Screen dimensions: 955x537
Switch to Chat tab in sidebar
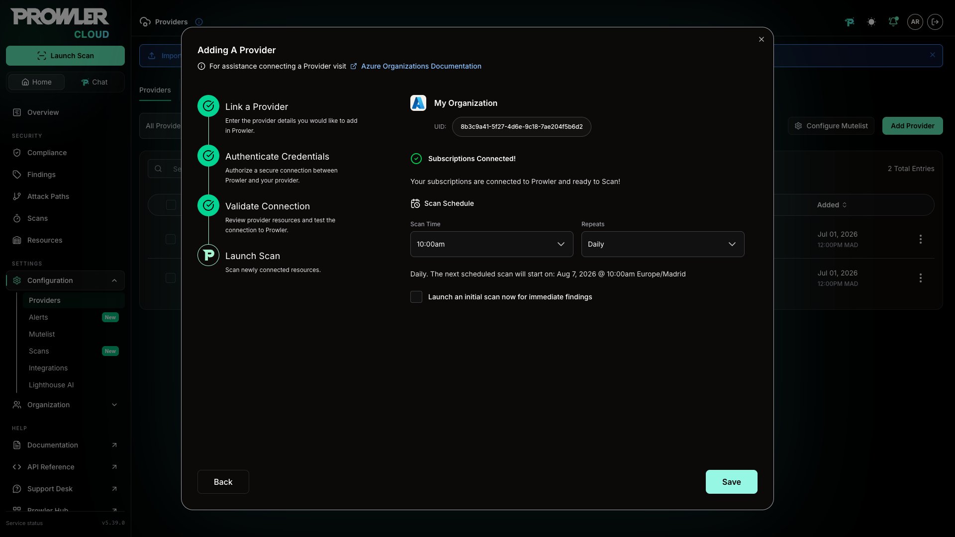point(95,82)
